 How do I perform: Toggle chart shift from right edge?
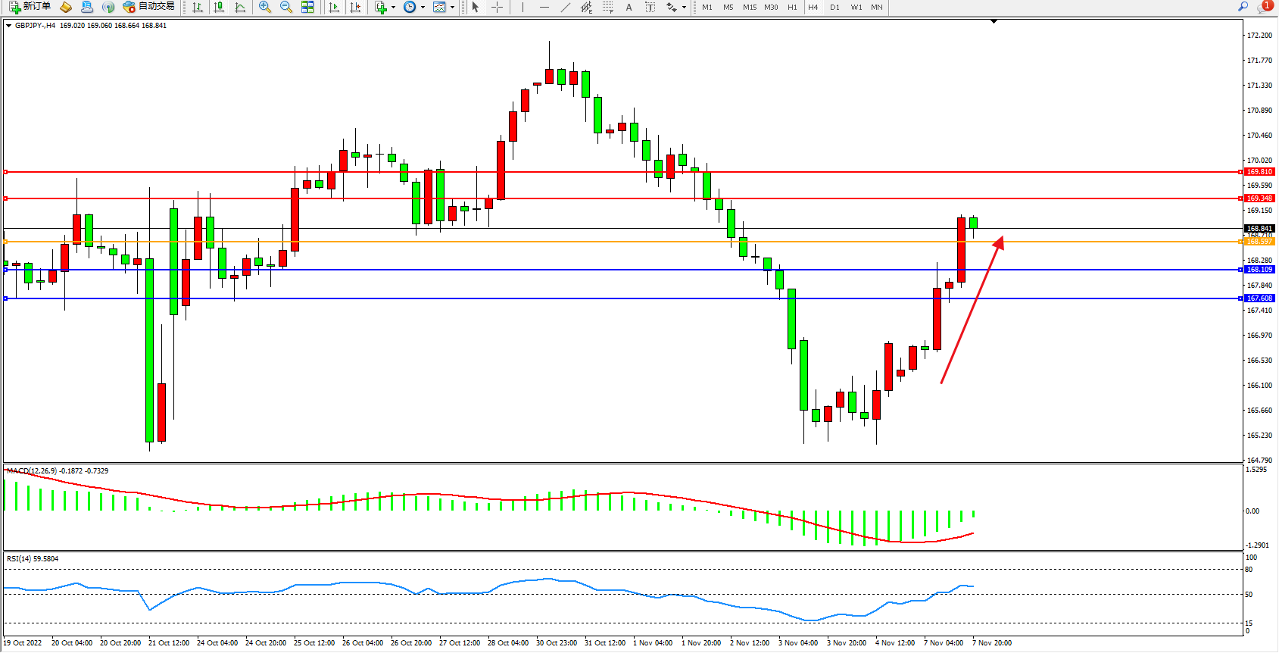[355, 7]
